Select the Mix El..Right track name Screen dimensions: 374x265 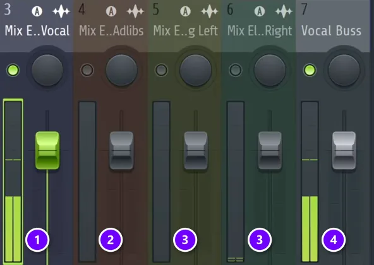point(260,32)
